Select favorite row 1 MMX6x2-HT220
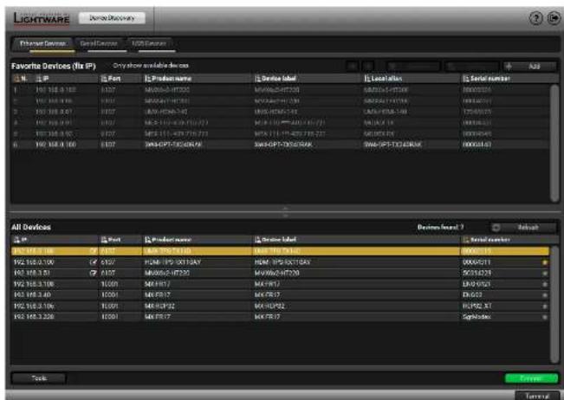The image size is (564, 400). pos(280,90)
